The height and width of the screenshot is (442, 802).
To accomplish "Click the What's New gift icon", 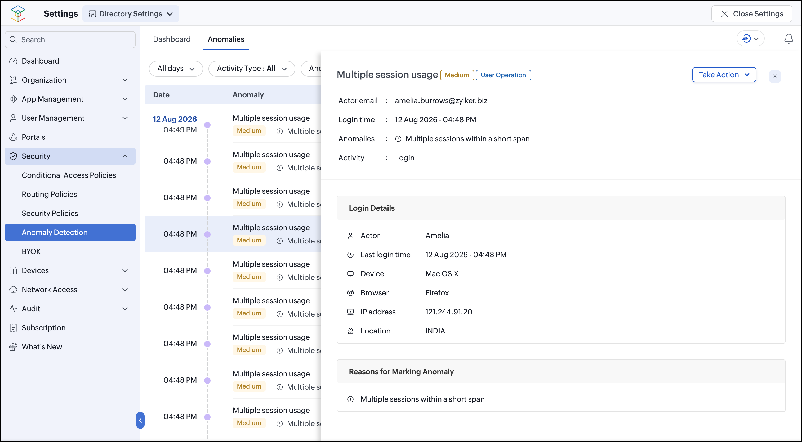I will [13, 347].
